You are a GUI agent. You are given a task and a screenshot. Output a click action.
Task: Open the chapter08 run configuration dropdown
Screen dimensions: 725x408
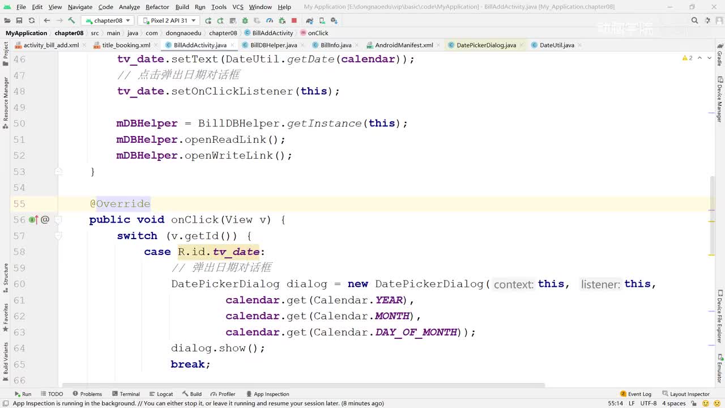pyautogui.click(x=109, y=20)
